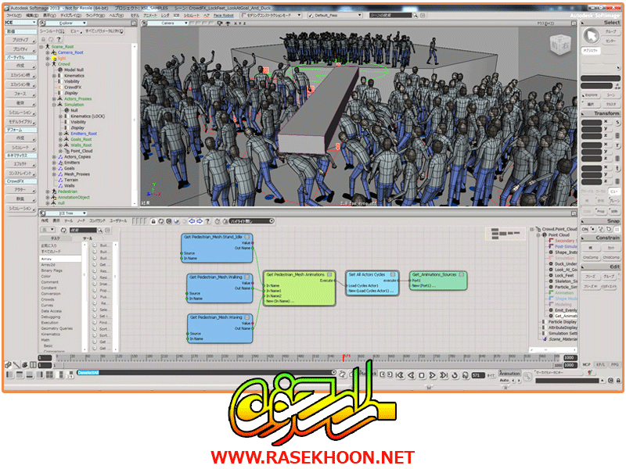Screen dimensions: 626x469
Task: Maximize the Explorer panel with its corner icon
Action: (133, 23)
